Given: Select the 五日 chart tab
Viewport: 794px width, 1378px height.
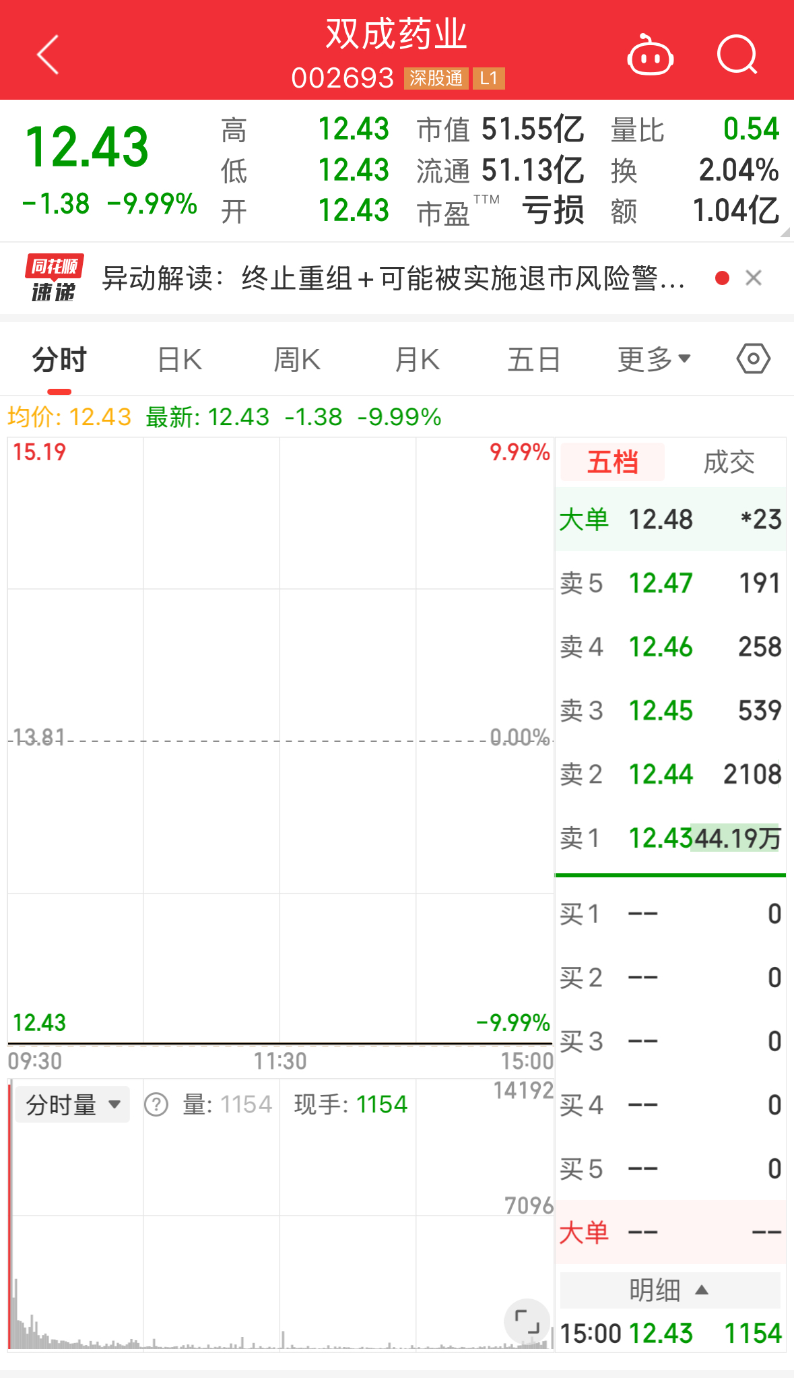Looking at the screenshot, I should click(534, 359).
